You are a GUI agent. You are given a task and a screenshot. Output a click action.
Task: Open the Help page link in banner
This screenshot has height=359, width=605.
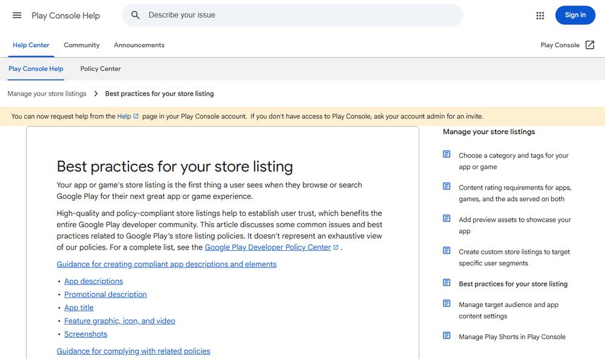pyautogui.click(x=124, y=116)
